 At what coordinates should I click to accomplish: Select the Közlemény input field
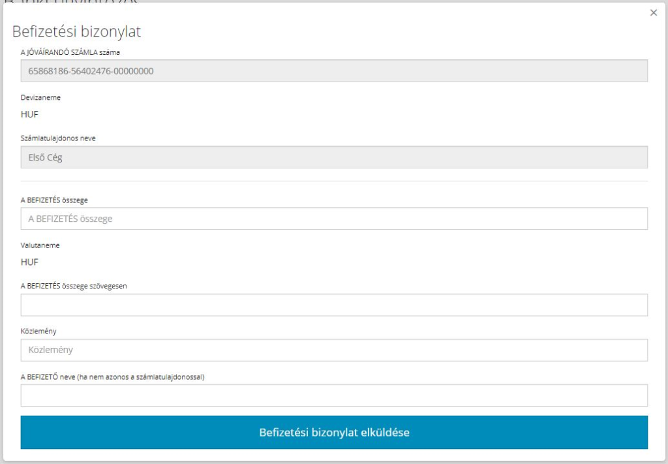[334, 350]
